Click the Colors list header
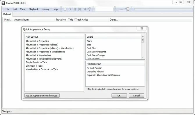Image resolution: width=195 pixels, height=115 pixels. coord(114,37)
